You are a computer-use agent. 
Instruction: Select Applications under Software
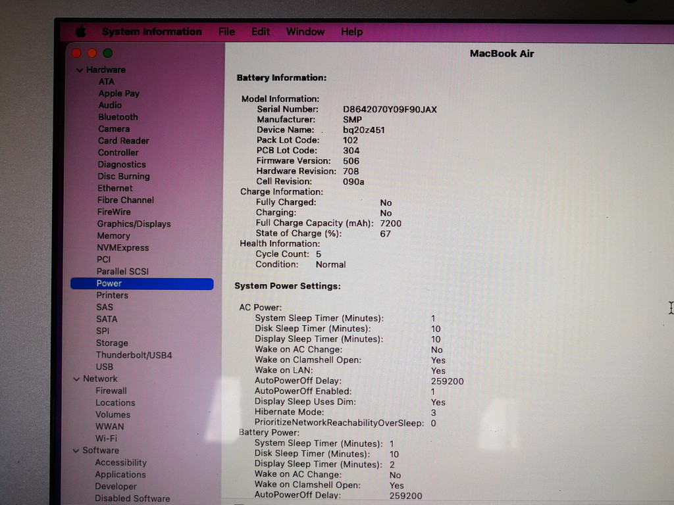coord(120,475)
